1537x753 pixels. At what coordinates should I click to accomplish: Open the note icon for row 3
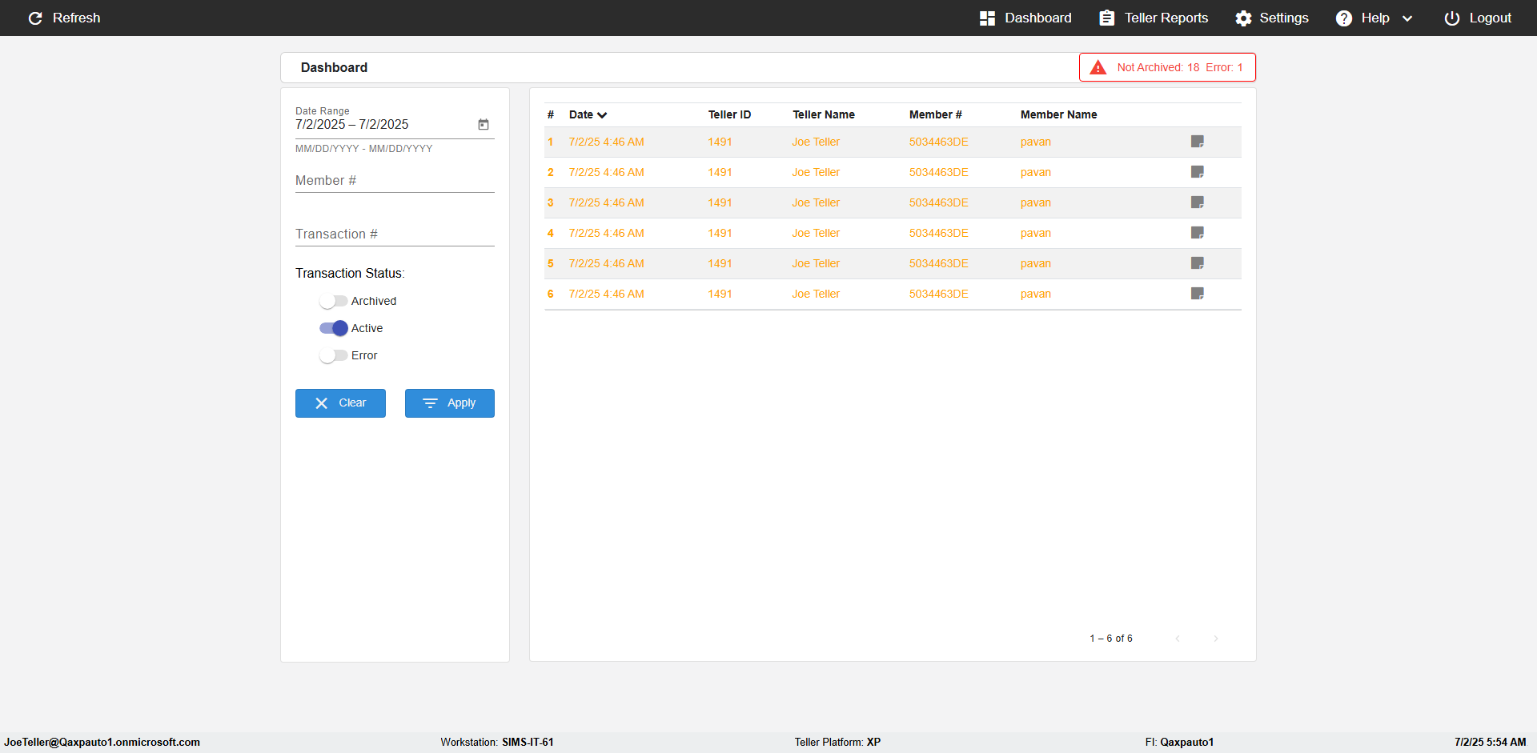[1197, 202]
